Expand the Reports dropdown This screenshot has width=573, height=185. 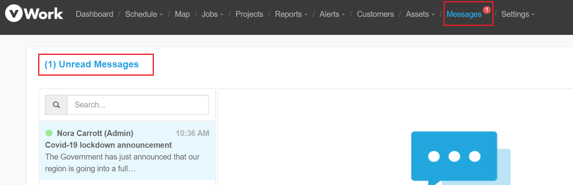coord(291,14)
